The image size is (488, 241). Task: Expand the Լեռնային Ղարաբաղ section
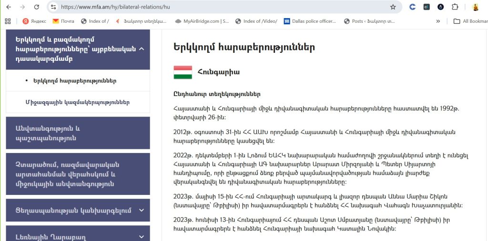[x=142, y=236]
